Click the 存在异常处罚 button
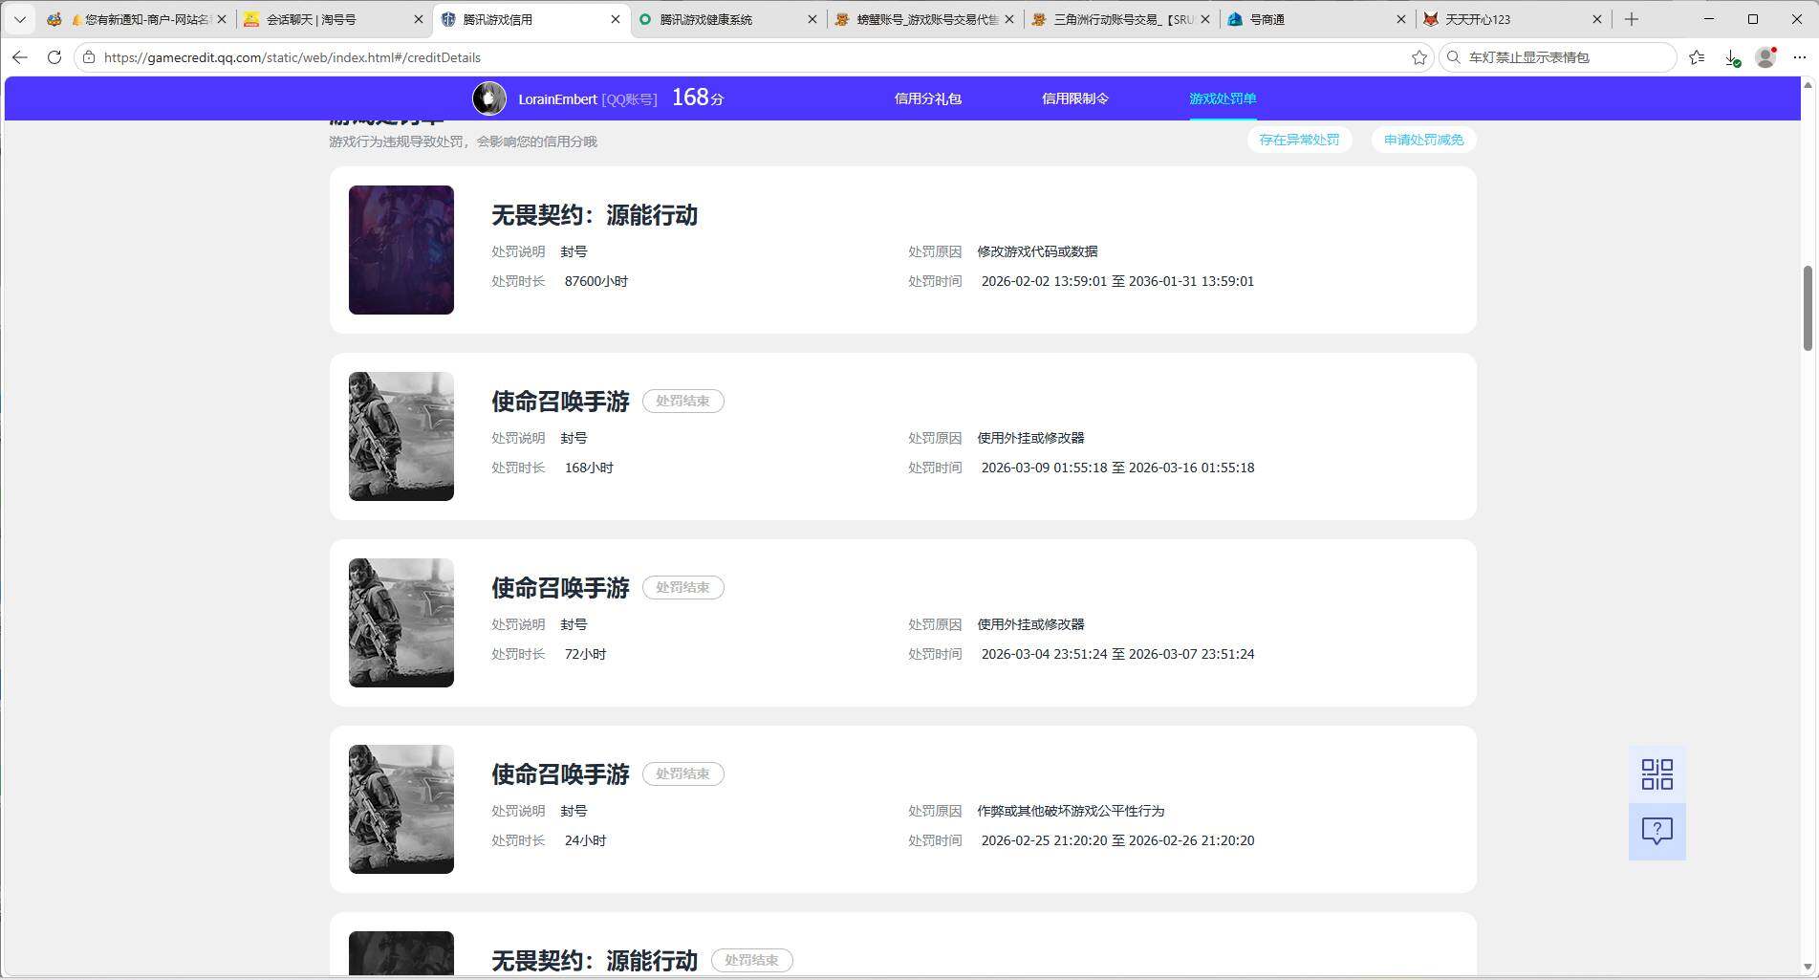This screenshot has height=980, width=1819. click(1299, 140)
